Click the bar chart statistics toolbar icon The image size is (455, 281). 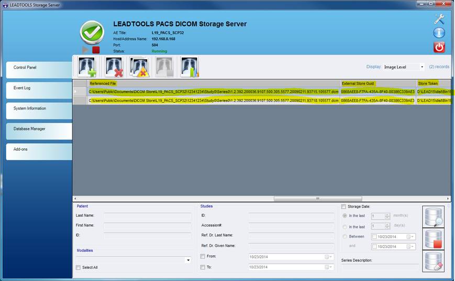(x=189, y=67)
